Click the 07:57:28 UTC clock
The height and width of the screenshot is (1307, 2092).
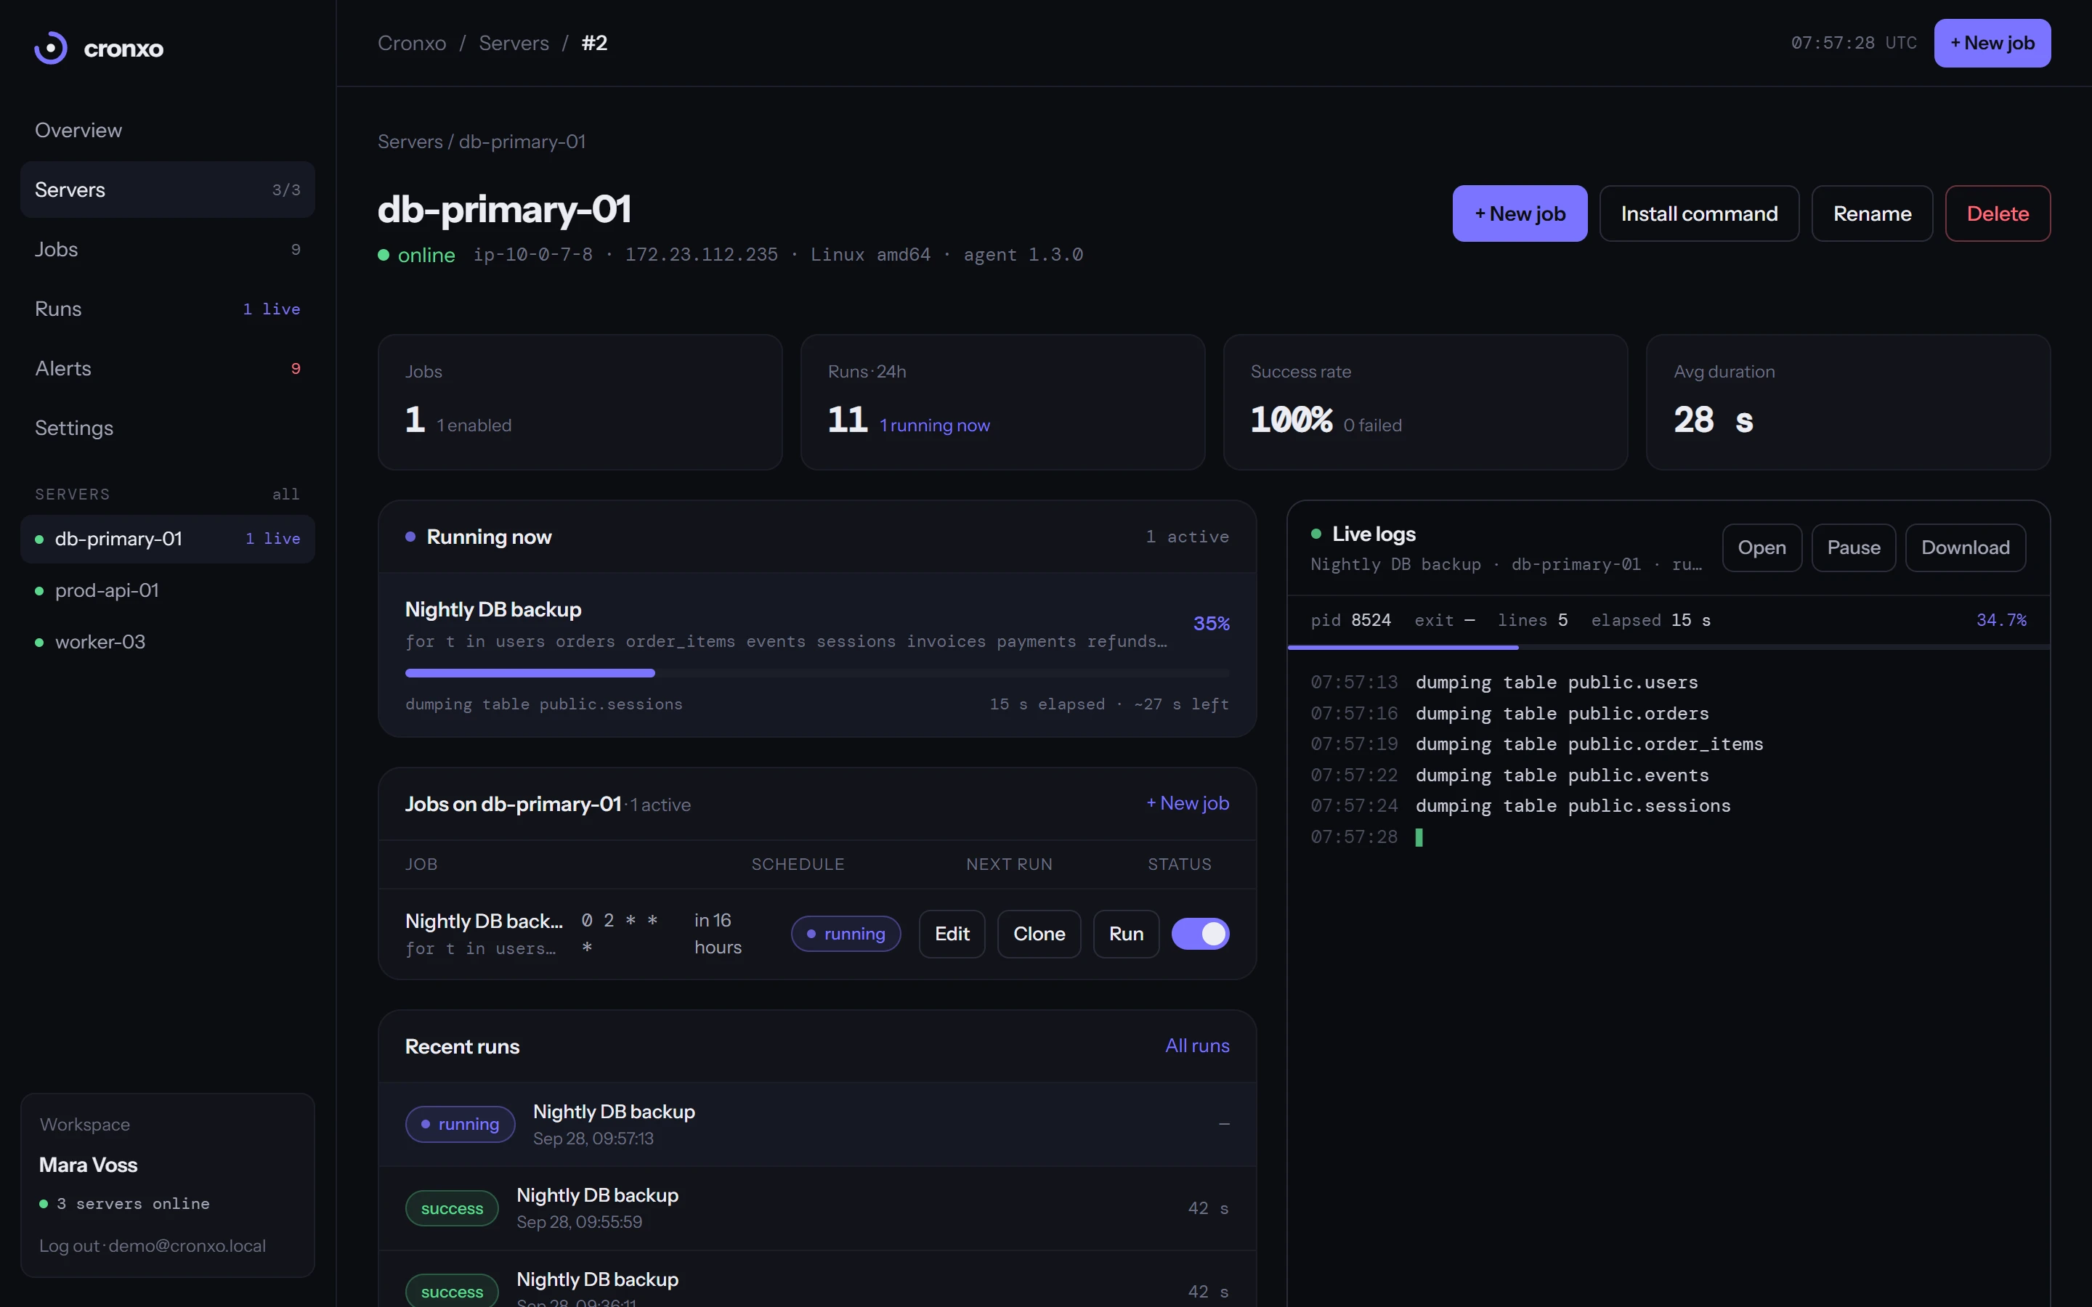(x=1854, y=44)
